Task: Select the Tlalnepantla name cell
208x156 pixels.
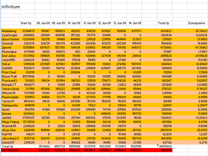Action: (10, 105)
